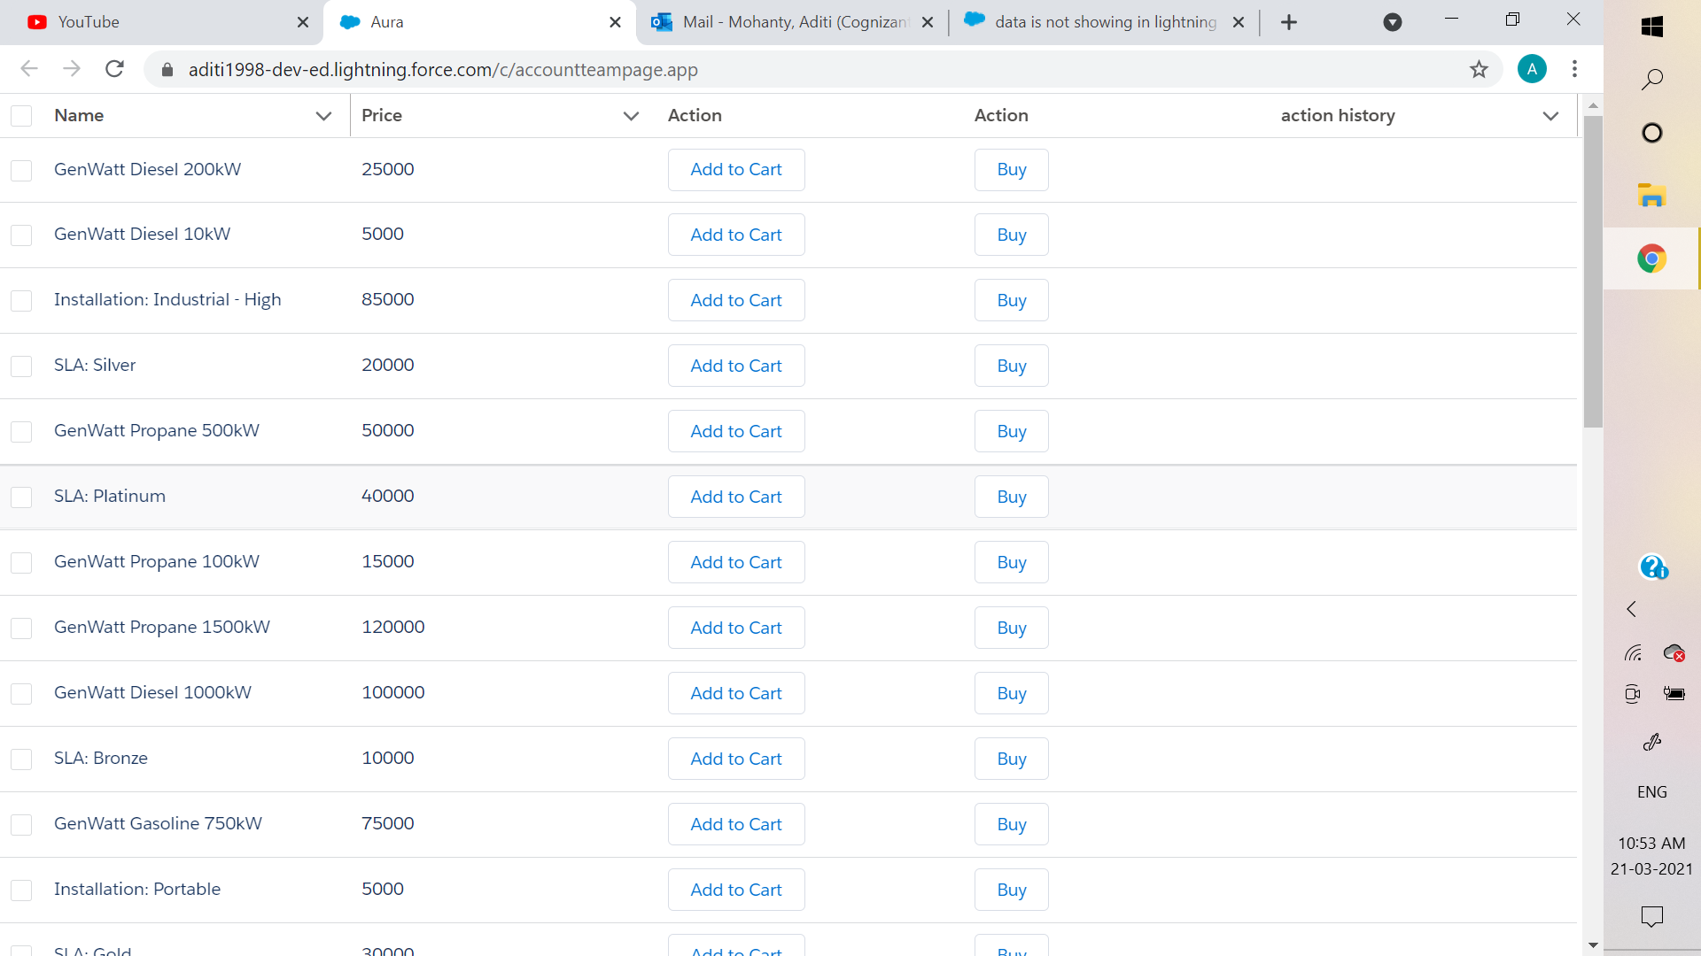Open Windows notification center icon
Viewport: 1701px width, 956px height.
pos(1651,916)
